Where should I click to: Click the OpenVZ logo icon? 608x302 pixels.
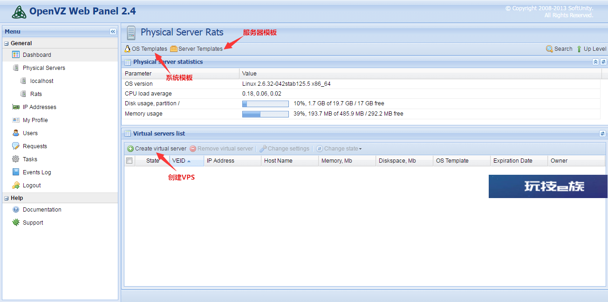click(19, 12)
